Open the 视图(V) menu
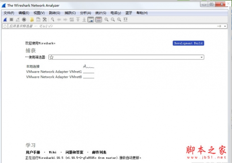The height and width of the screenshot is (163, 232). 39,13
